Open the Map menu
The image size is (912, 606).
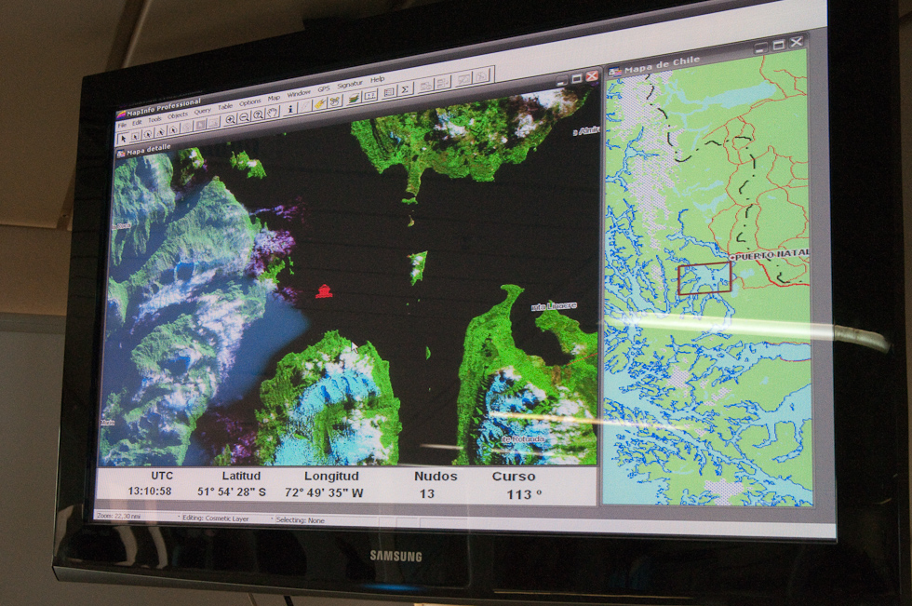click(x=273, y=97)
